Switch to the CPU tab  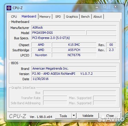(x=14, y=17)
